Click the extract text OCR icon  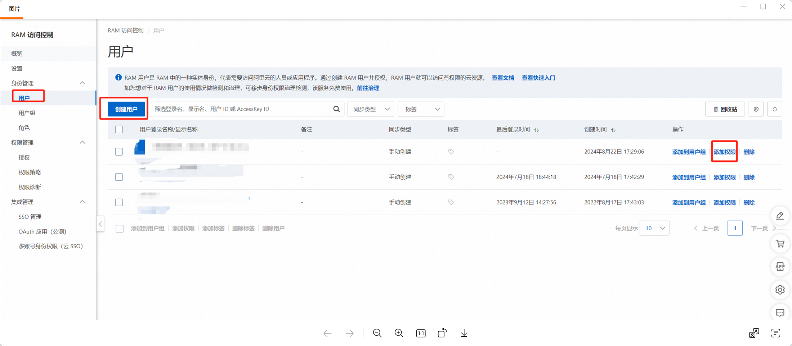coord(776,333)
